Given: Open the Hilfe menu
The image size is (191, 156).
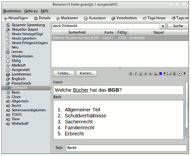Looking at the screenshot, I should (x=45, y=11).
